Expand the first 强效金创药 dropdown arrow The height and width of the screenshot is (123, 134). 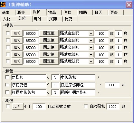click(91, 33)
